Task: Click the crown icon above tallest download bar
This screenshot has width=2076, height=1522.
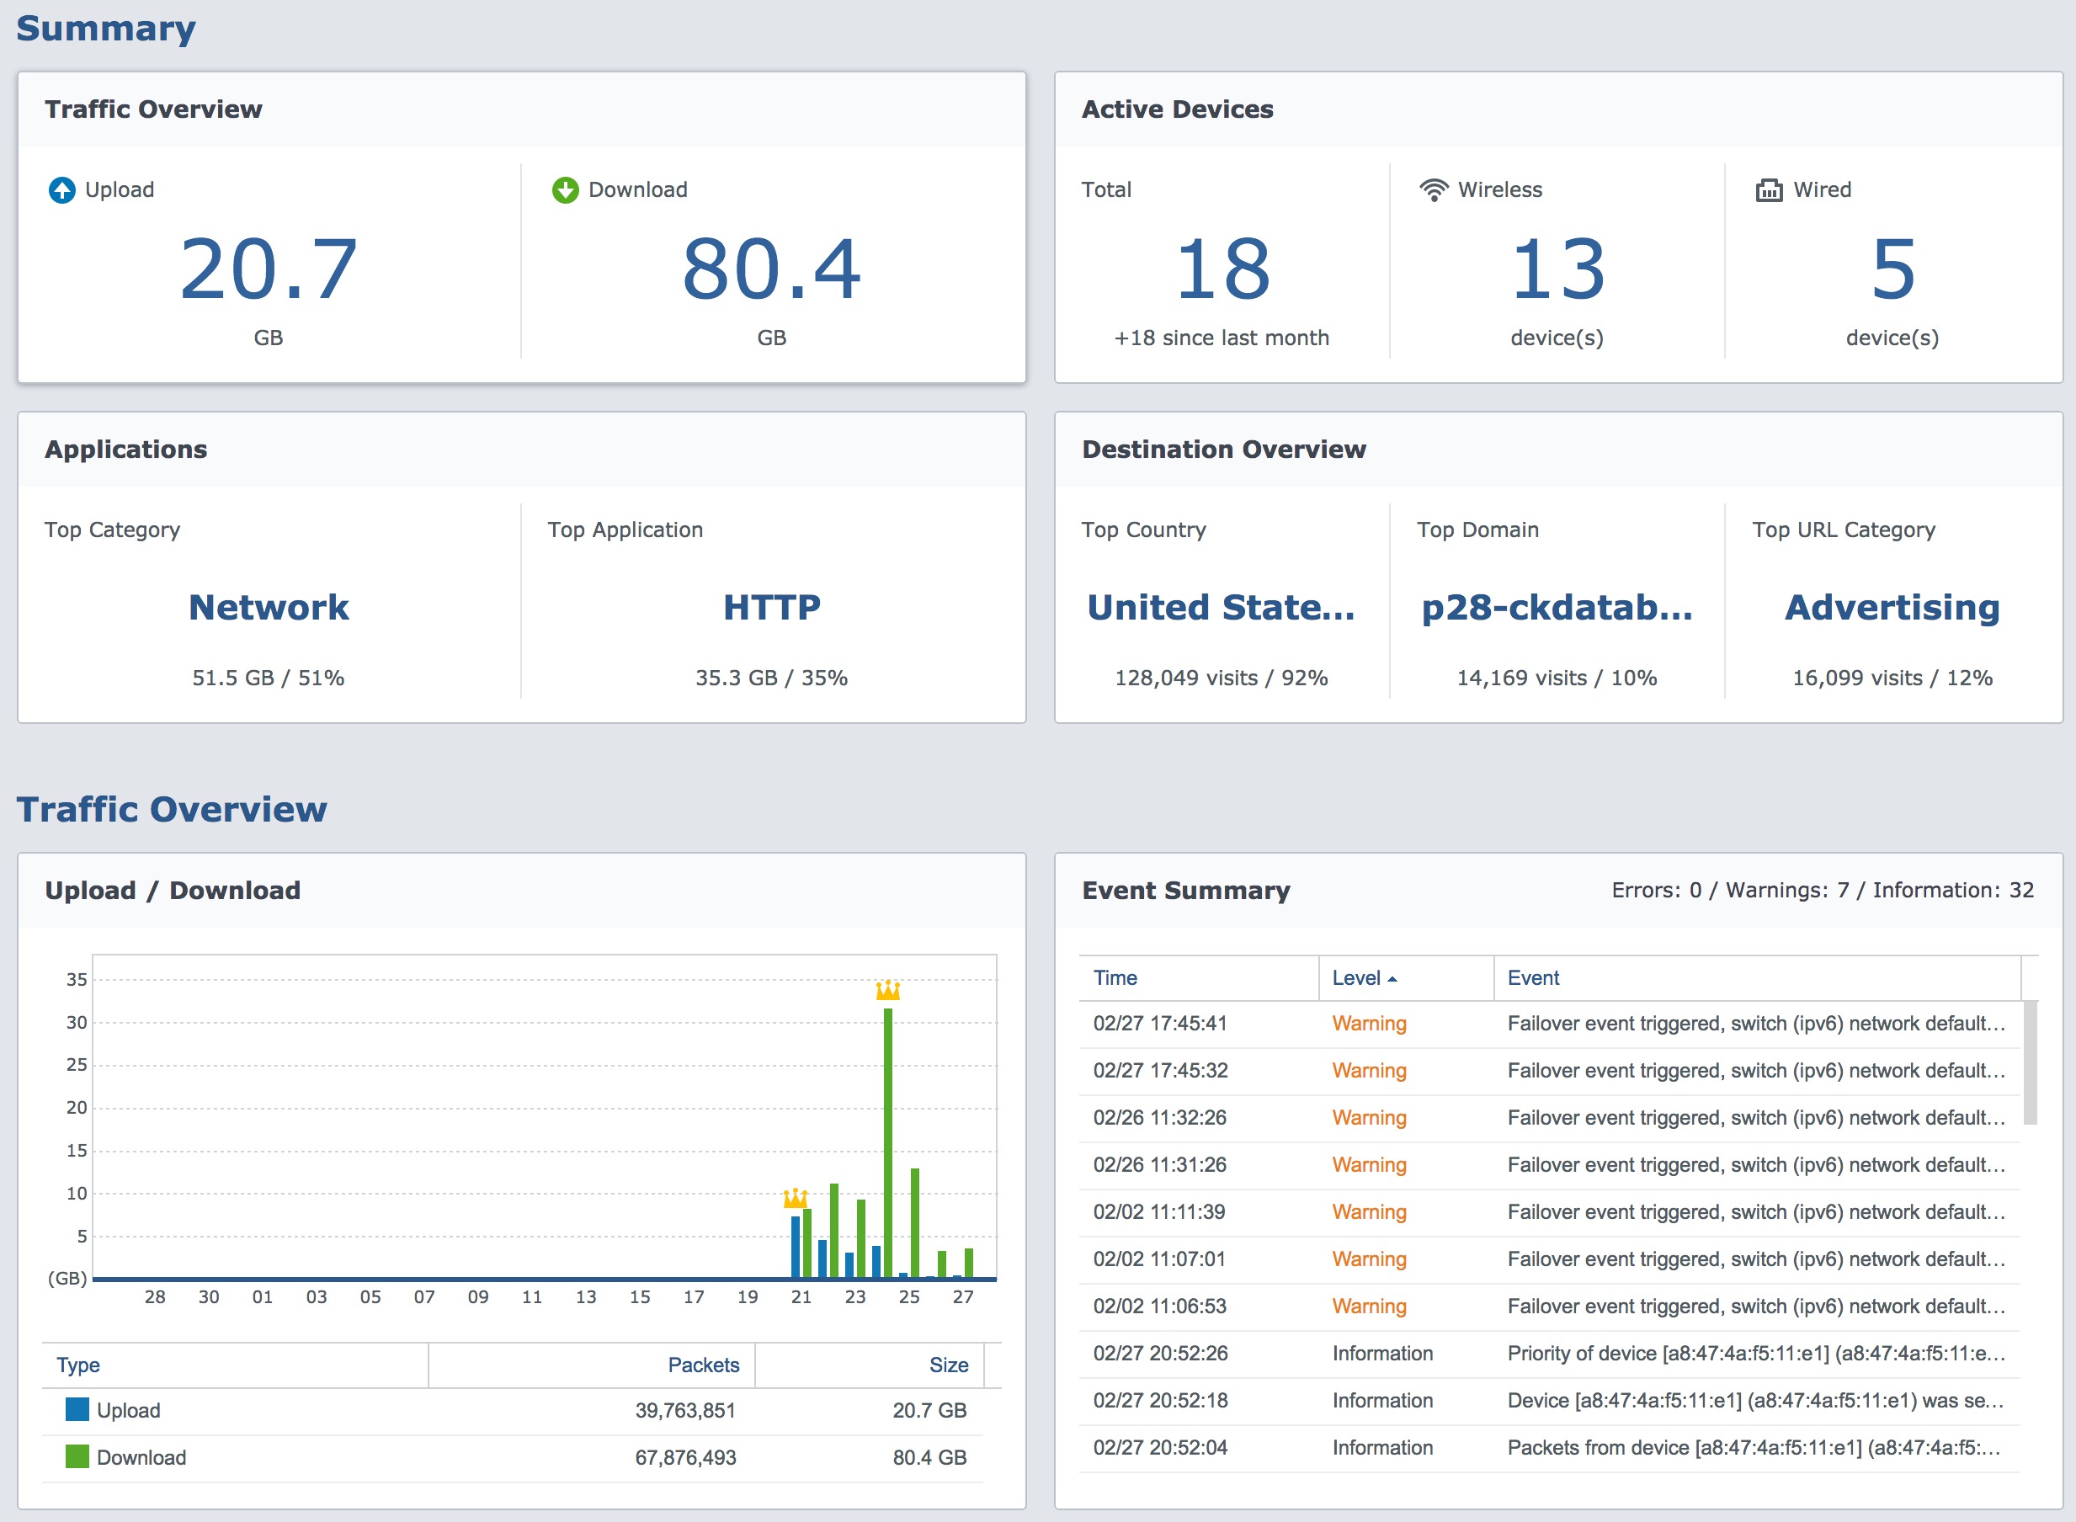Action: [887, 991]
